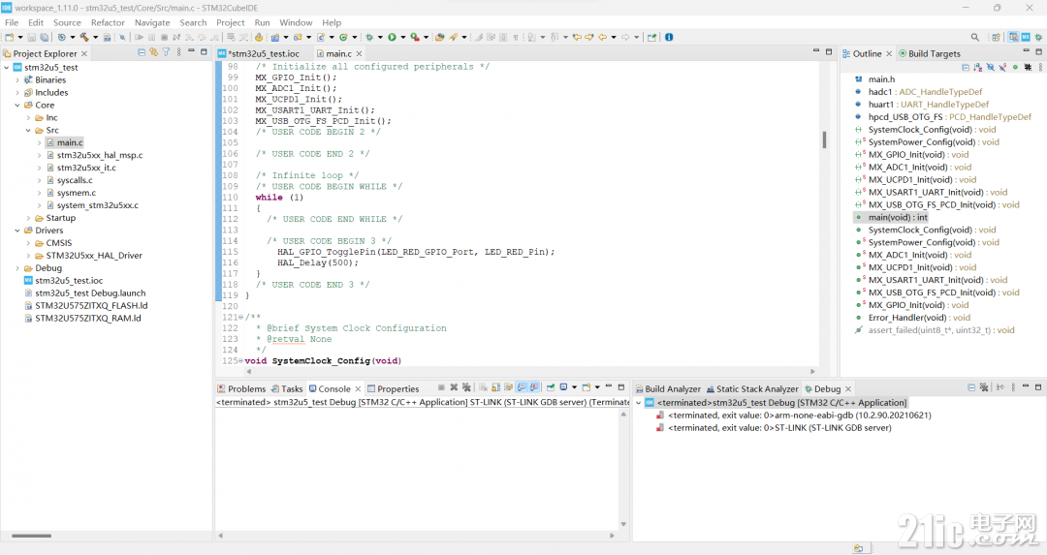Image resolution: width=1047 pixels, height=555 pixels.
Task: Close the main.c editor tab
Action: [x=360, y=53]
